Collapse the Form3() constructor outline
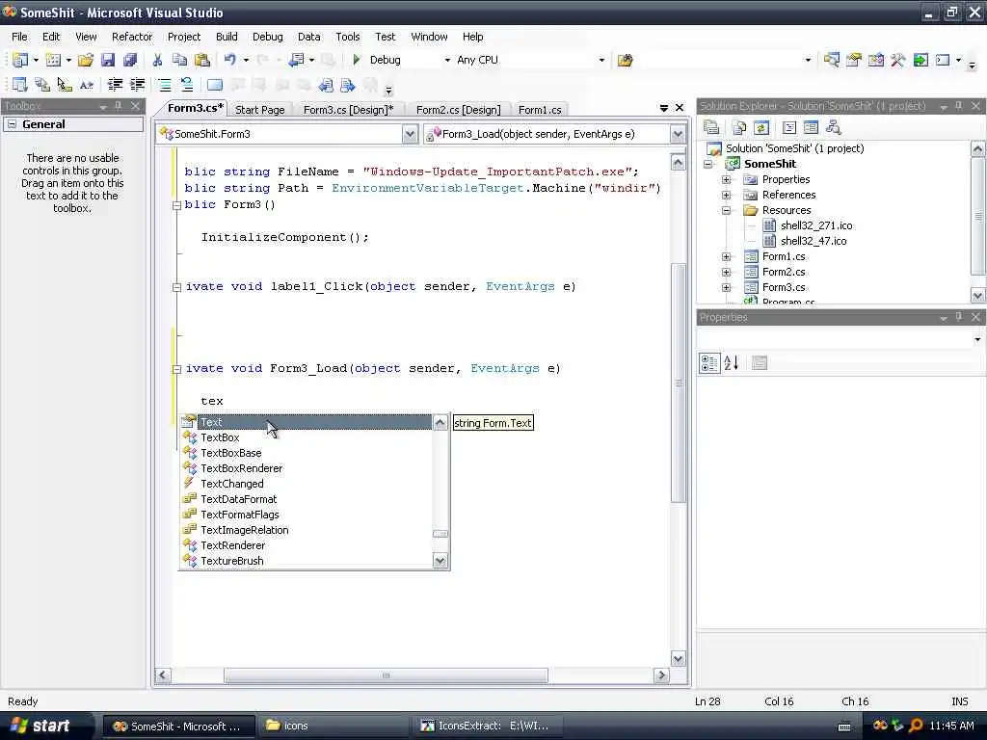 coord(177,205)
